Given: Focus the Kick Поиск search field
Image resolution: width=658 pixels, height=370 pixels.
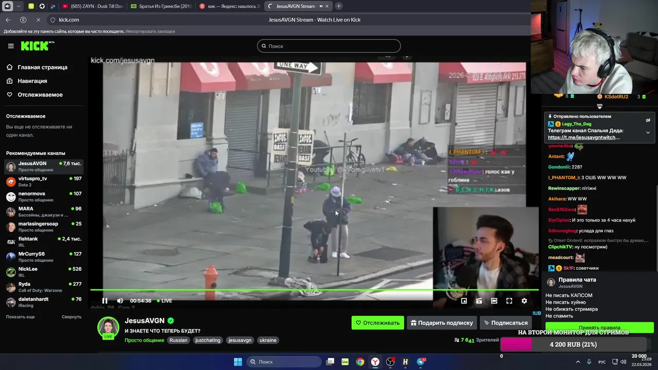Looking at the screenshot, I should (x=329, y=46).
